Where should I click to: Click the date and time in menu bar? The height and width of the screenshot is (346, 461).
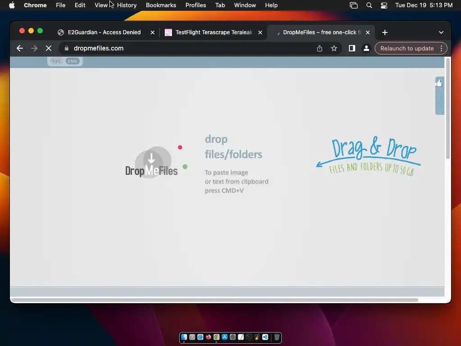point(424,5)
